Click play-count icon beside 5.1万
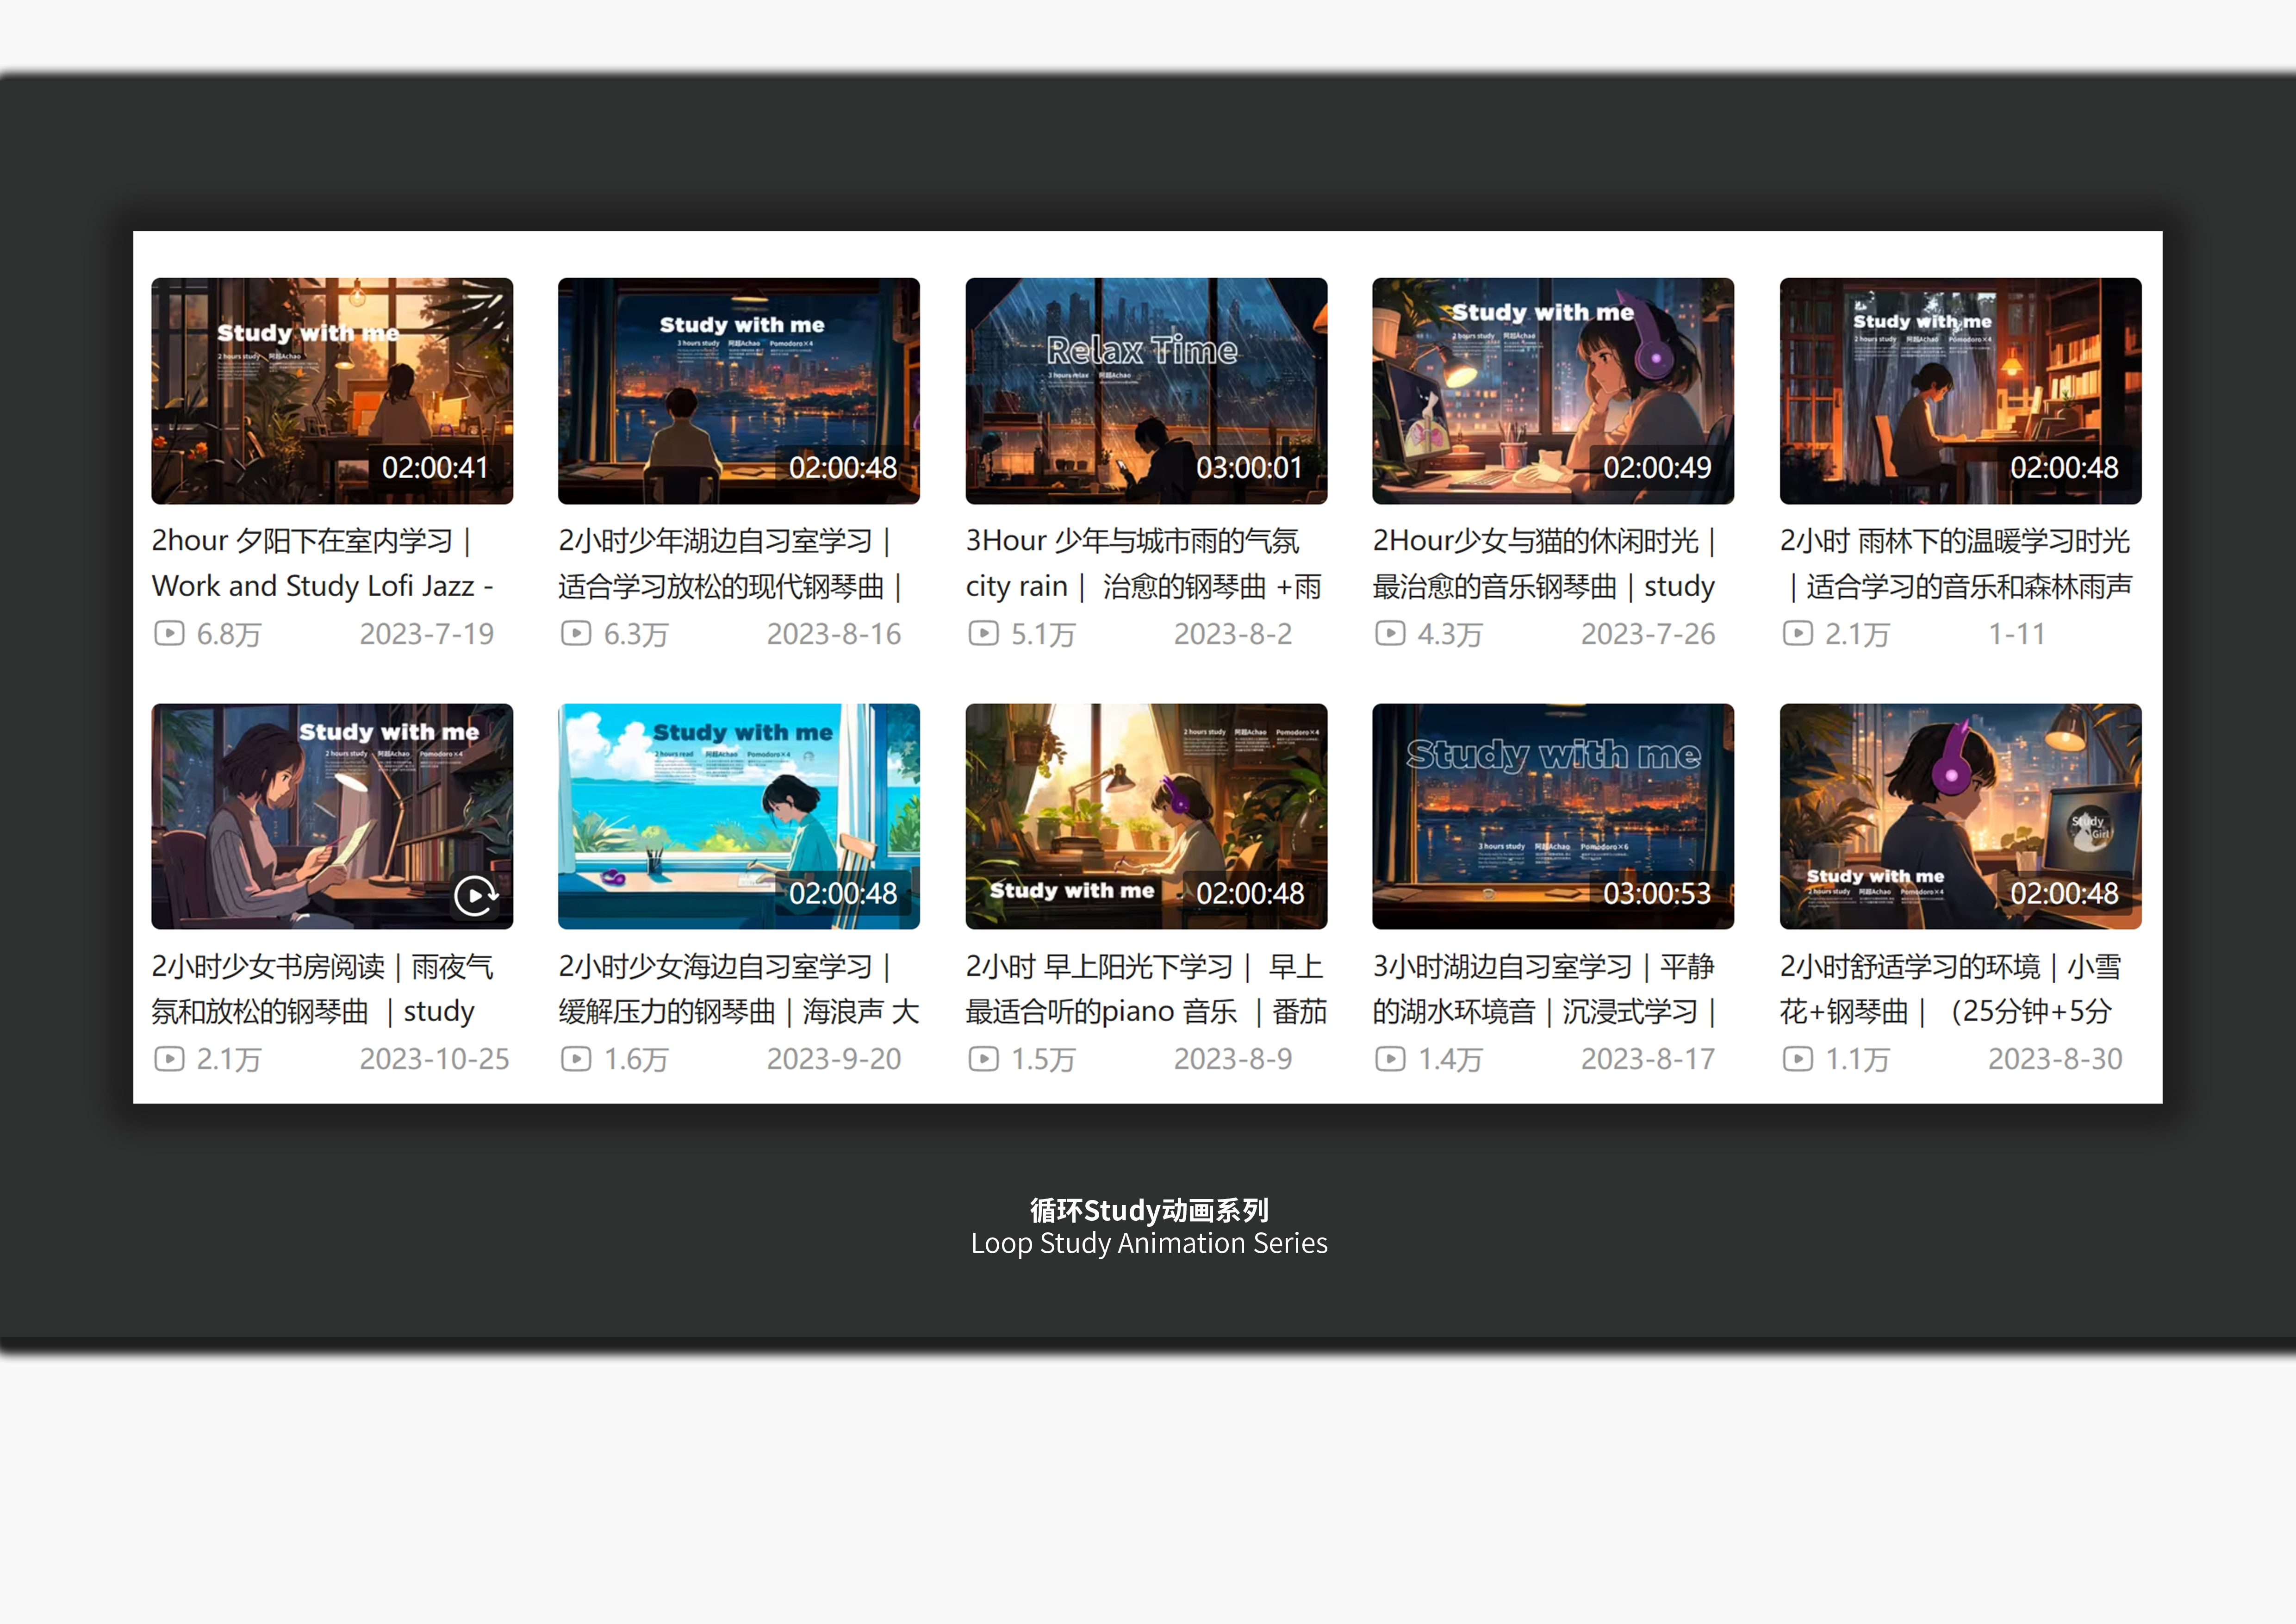The height and width of the screenshot is (1624, 2296). click(983, 633)
